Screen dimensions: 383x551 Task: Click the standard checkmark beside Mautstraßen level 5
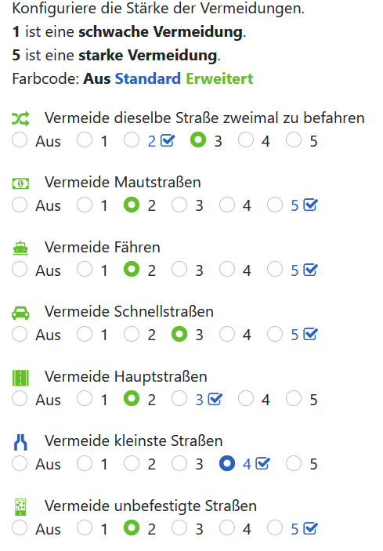click(x=311, y=205)
